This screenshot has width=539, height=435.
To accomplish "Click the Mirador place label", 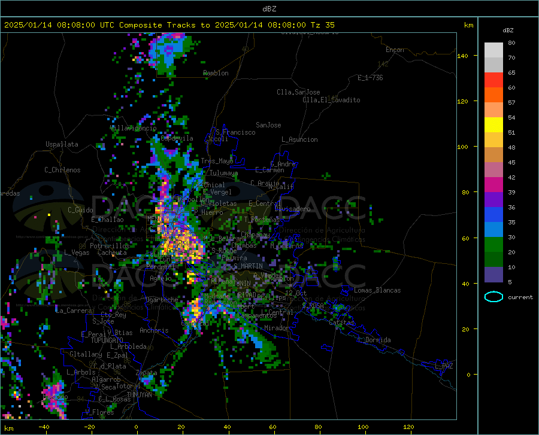I will coord(276,328).
